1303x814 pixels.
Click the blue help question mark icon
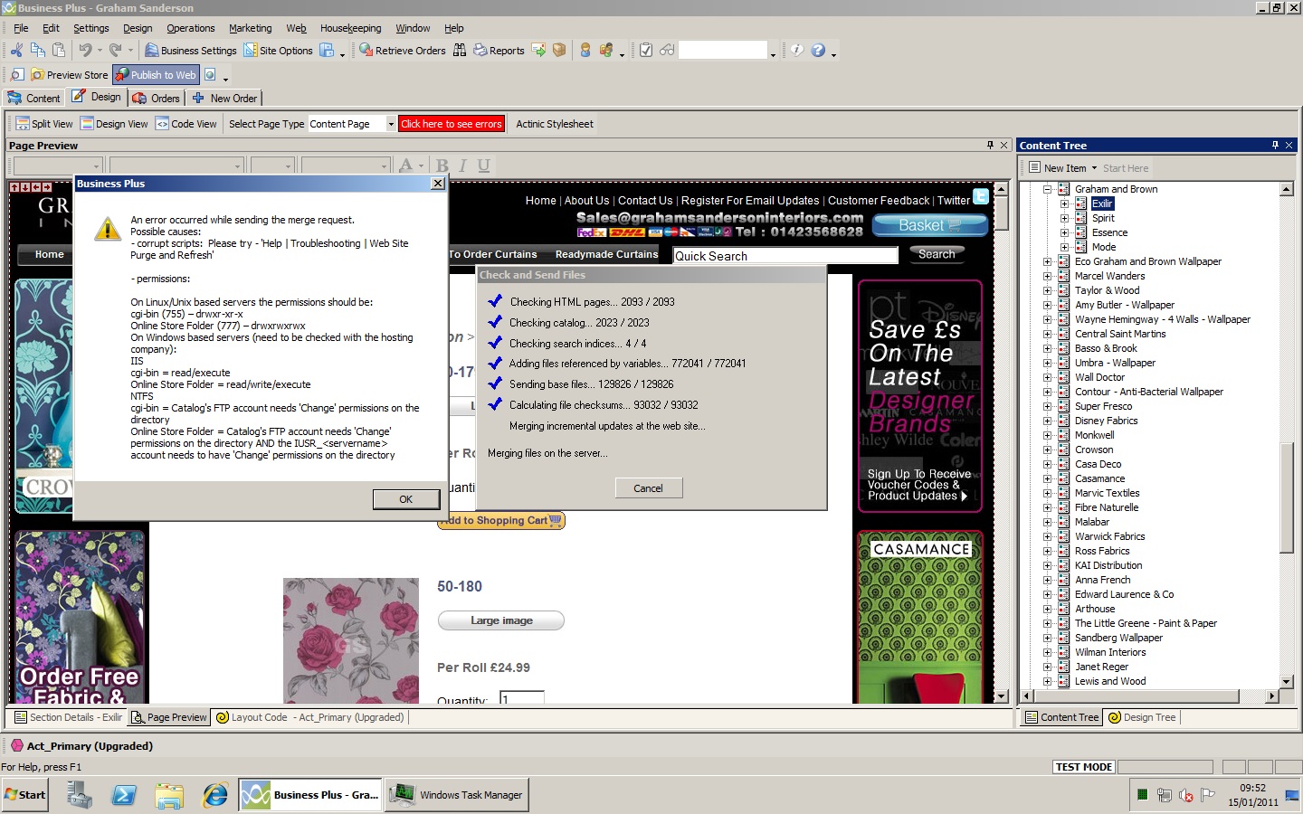[x=818, y=51]
